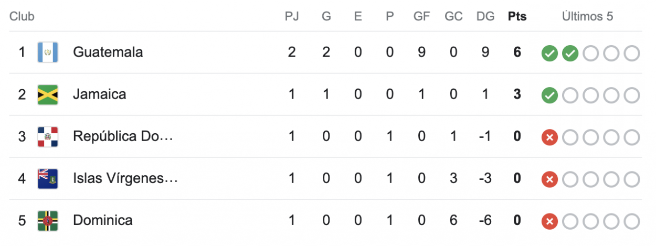Screen dimensions: 656x246
Task: Click the Guatemala flag icon
Action: point(48,52)
